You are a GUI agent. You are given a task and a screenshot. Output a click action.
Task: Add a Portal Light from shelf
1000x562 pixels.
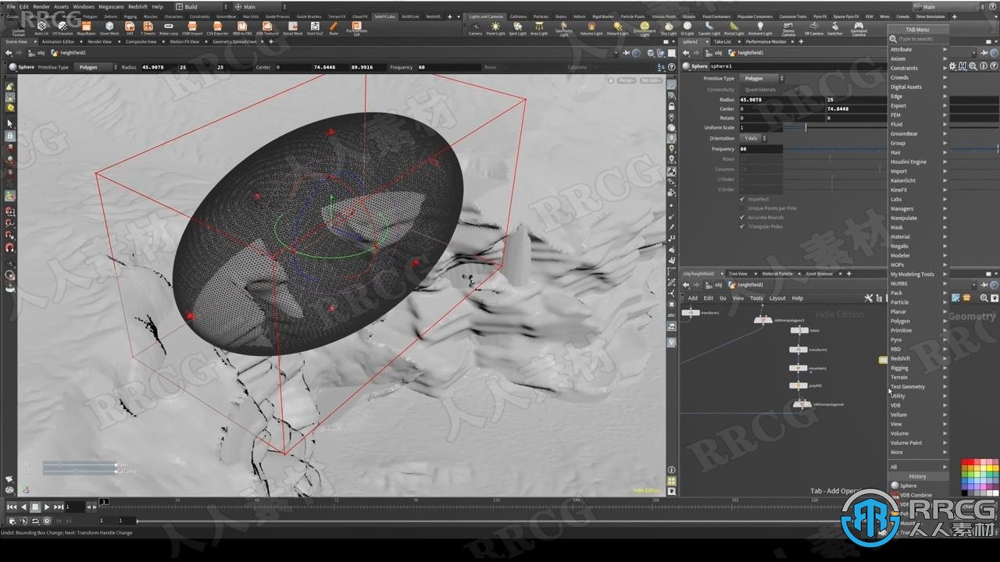[734, 29]
